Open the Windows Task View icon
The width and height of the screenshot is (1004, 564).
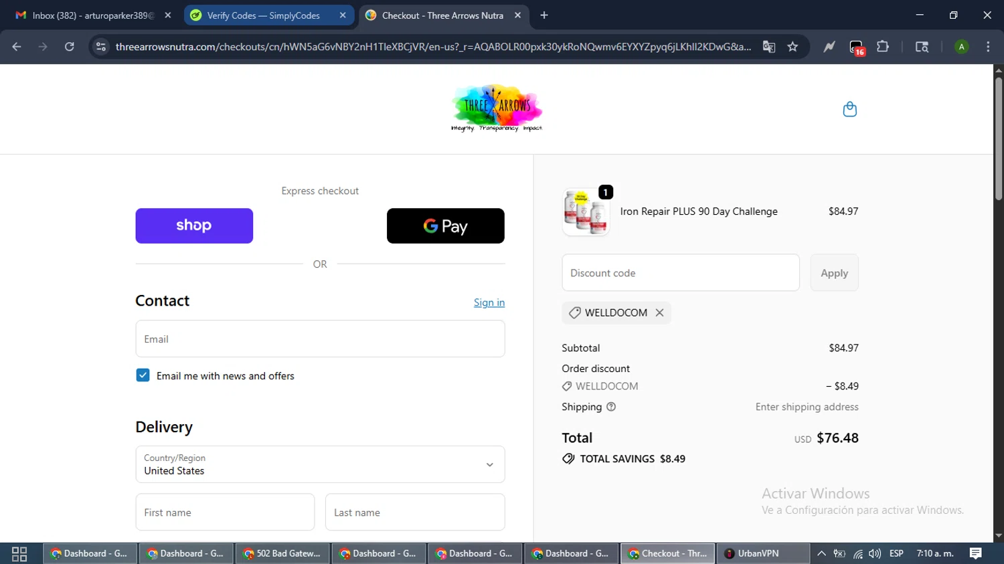(x=19, y=553)
